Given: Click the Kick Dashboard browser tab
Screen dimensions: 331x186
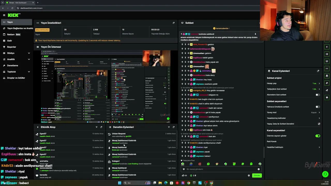Looking at the screenshot, I should point(20,3).
